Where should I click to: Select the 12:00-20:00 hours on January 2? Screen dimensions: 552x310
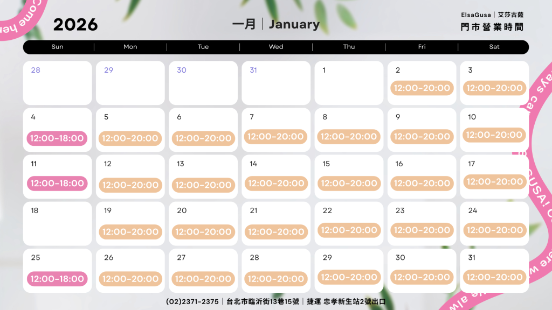pos(422,88)
